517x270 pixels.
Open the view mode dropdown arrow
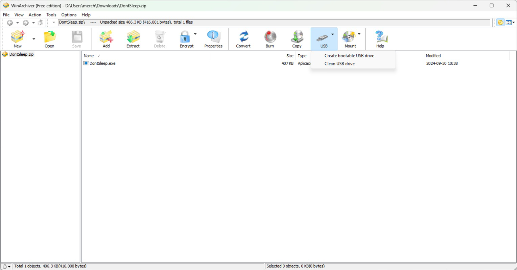(514, 23)
